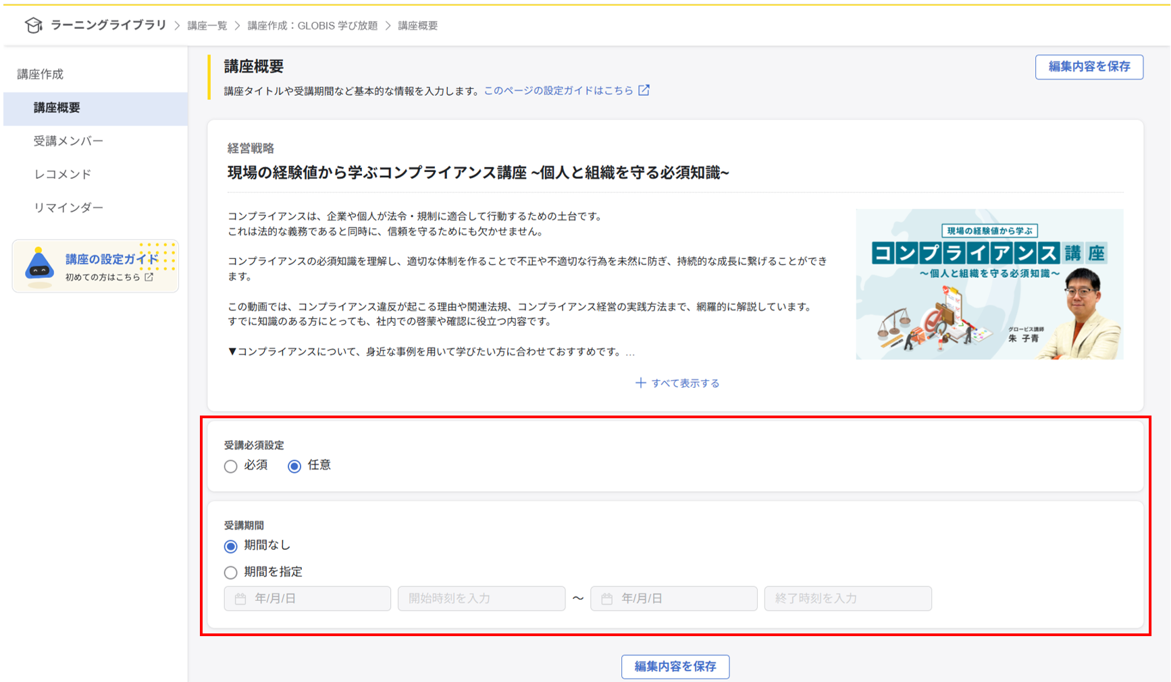The height and width of the screenshot is (682, 1171).
Task: Expand the description with すべて表示する
Action: click(685, 383)
